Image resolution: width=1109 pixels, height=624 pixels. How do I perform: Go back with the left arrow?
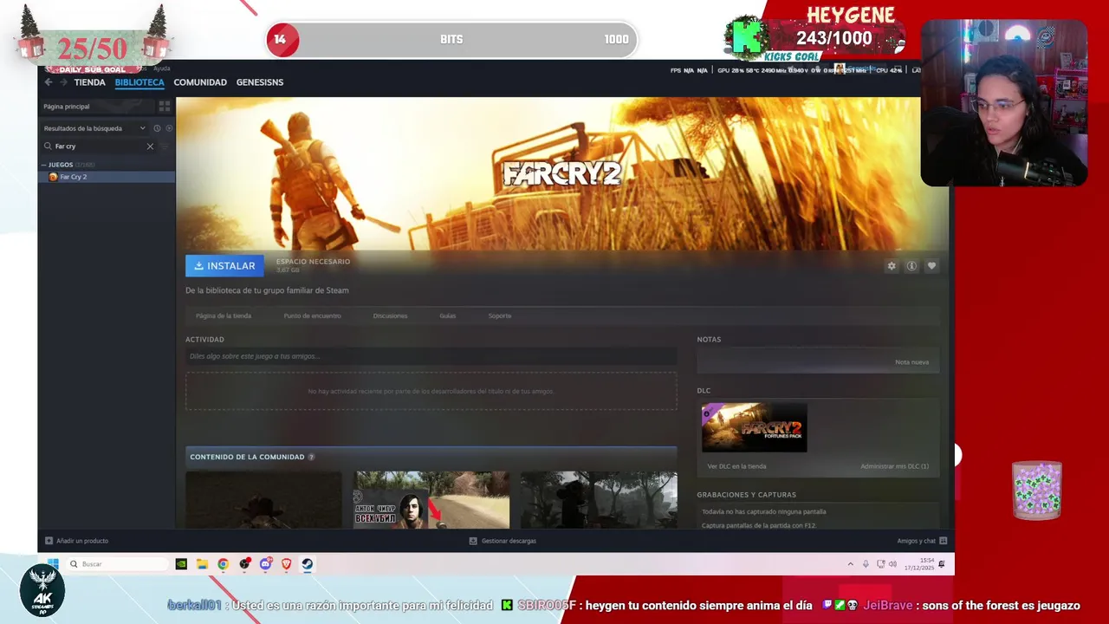(49, 82)
